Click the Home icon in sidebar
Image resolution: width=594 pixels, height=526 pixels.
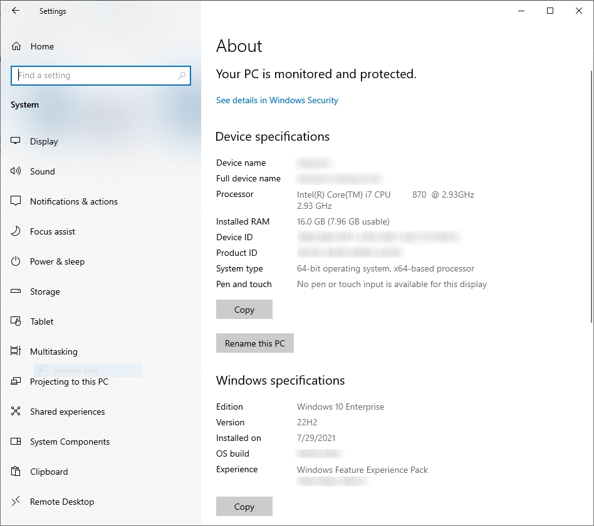coord(16,46)
